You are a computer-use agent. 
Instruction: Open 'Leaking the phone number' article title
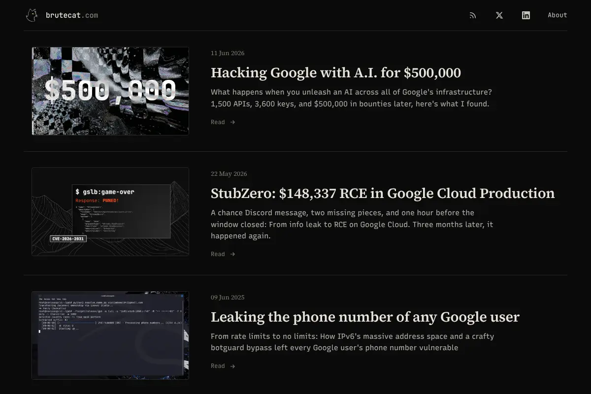click(x=365, y=317)
